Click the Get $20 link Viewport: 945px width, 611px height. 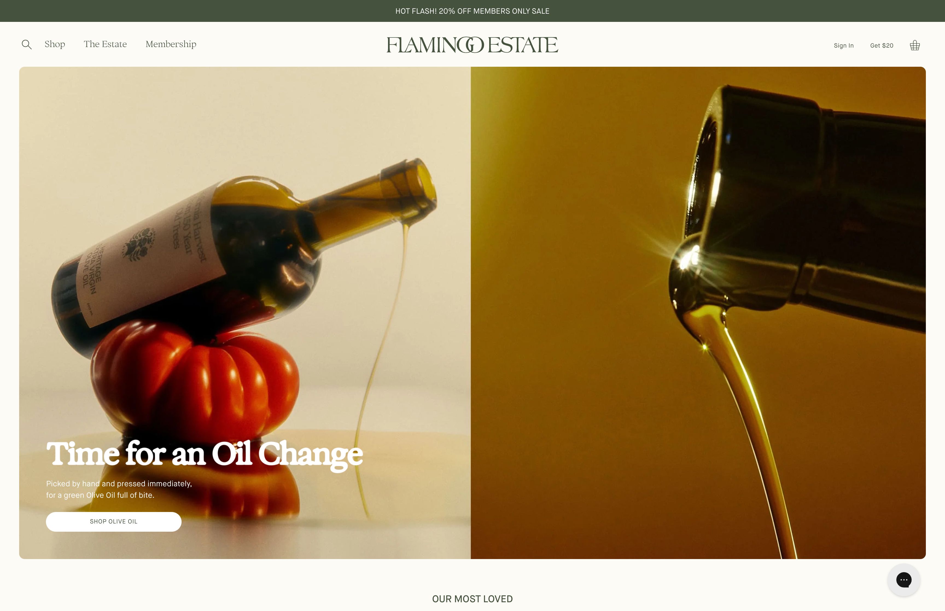click(882, 46)
